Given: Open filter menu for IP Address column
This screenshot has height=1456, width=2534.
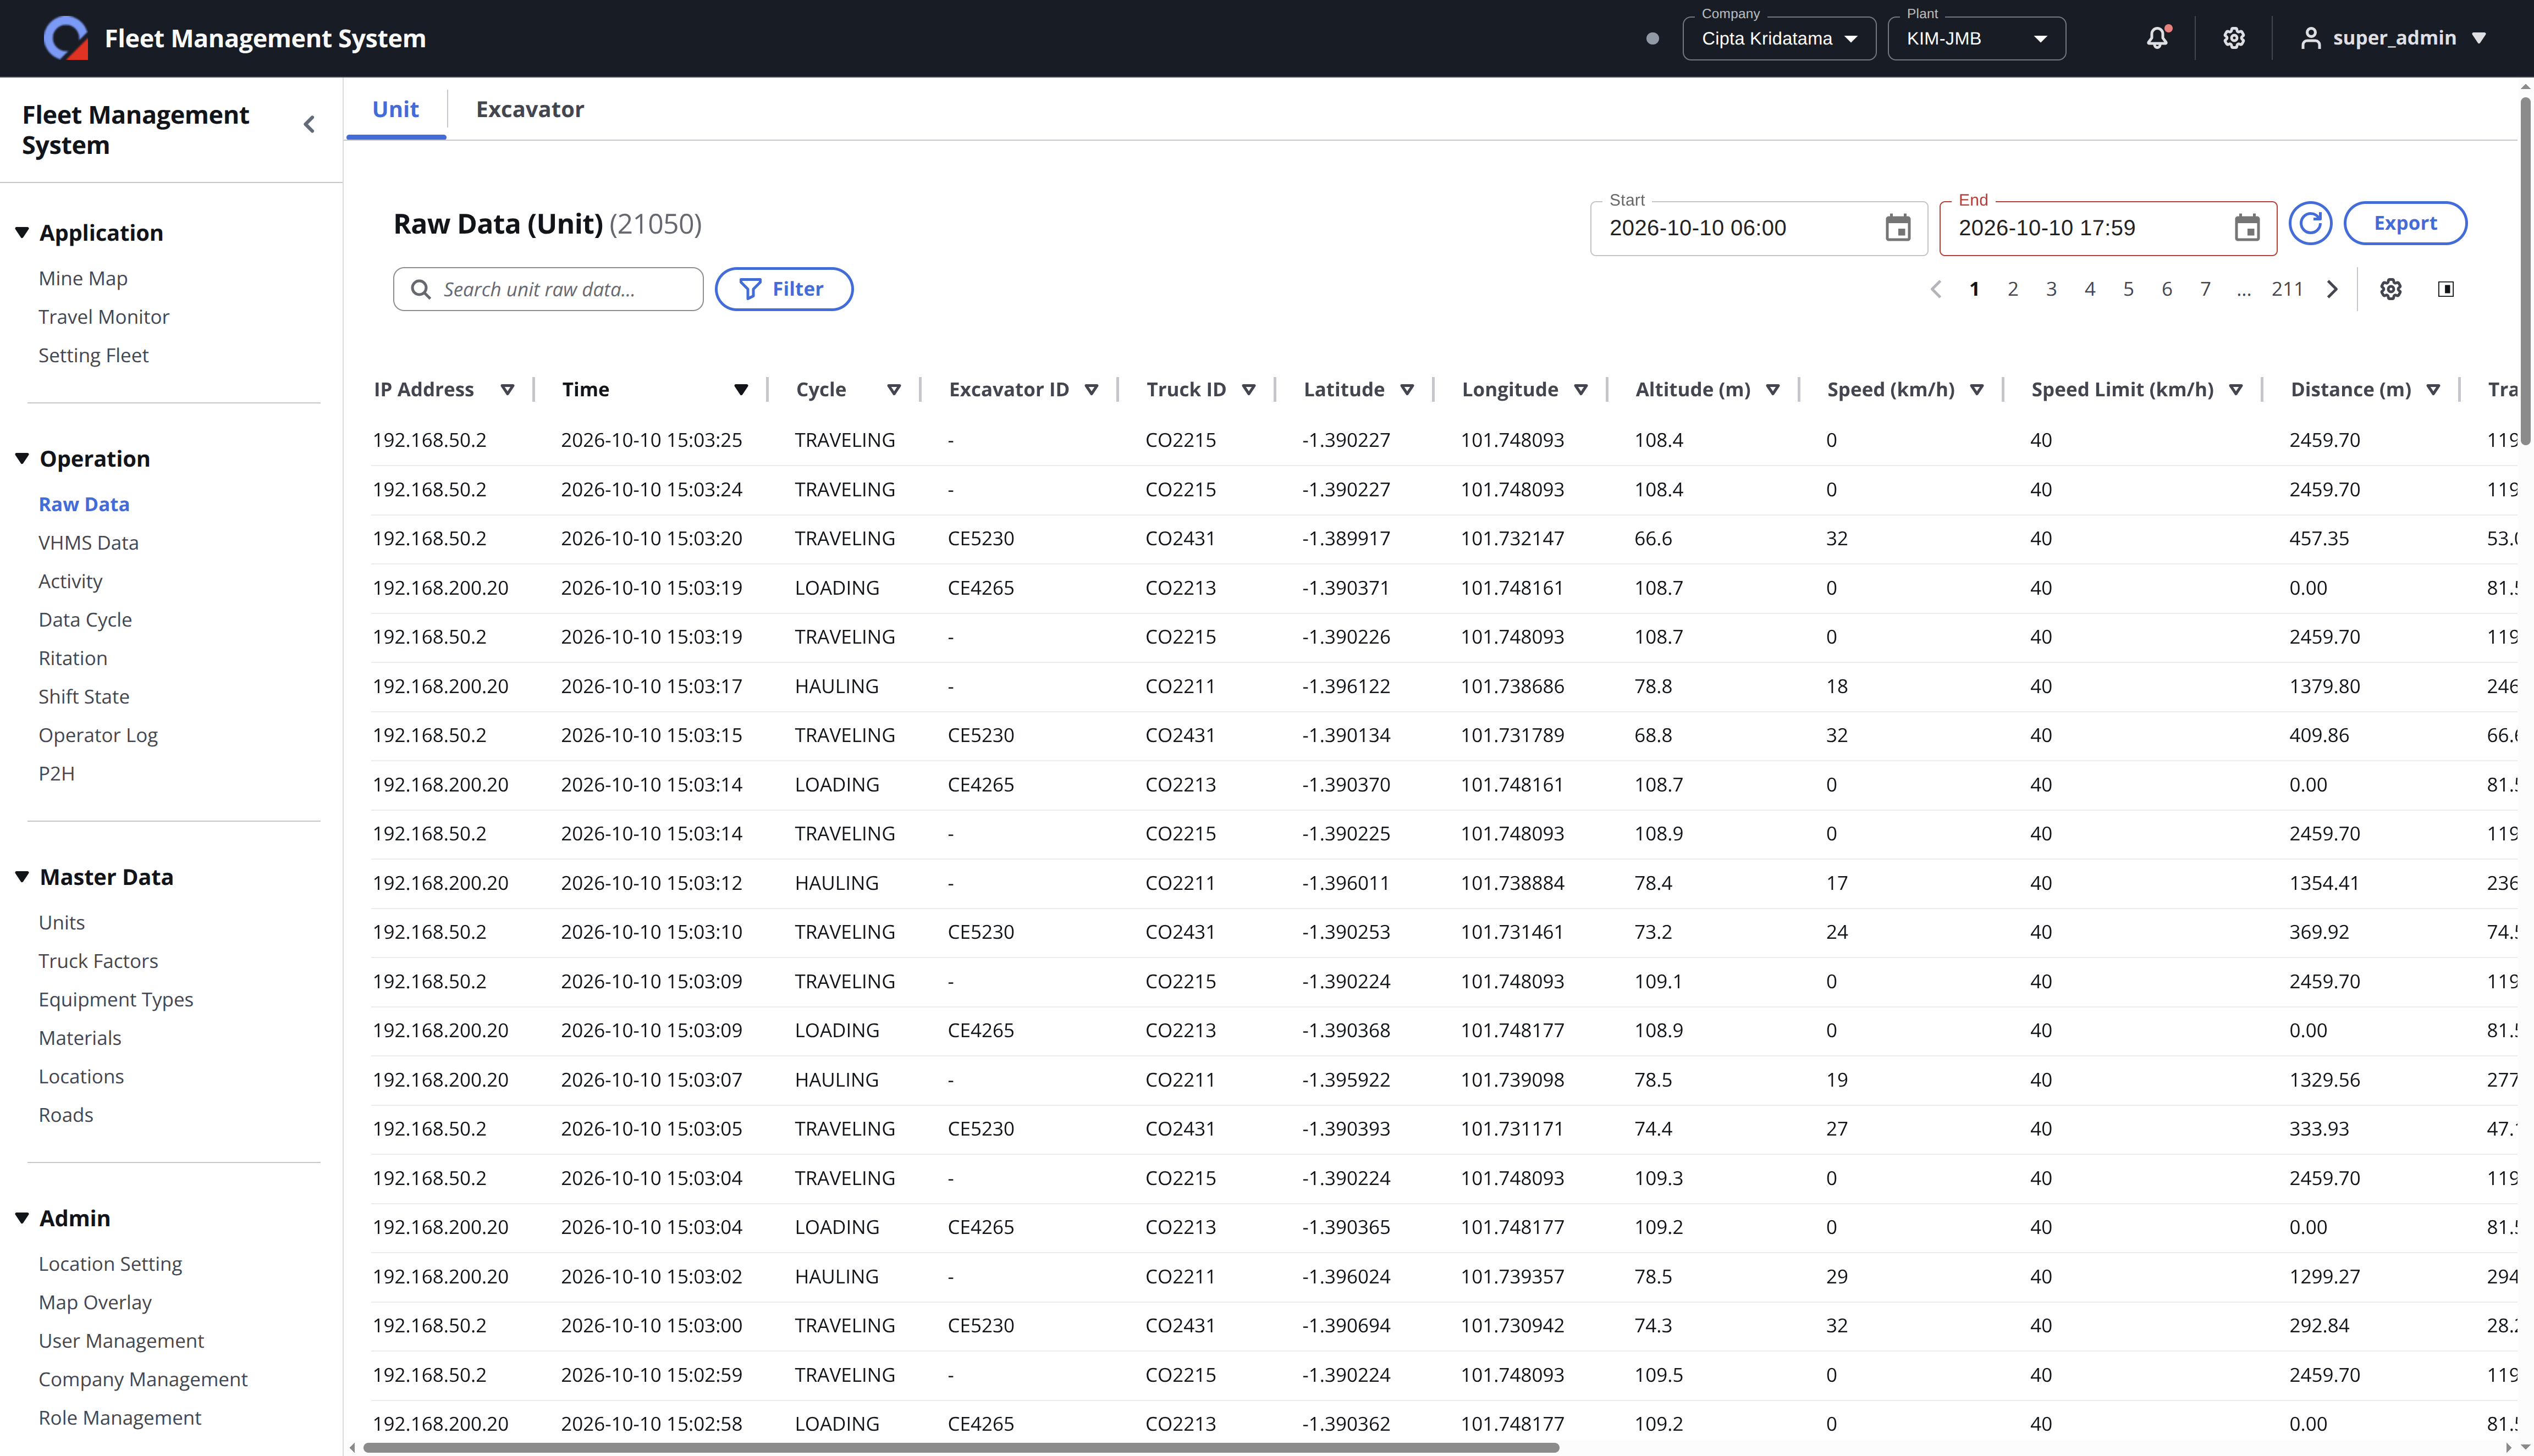Looking at the screenshot, I should [507, 390].
